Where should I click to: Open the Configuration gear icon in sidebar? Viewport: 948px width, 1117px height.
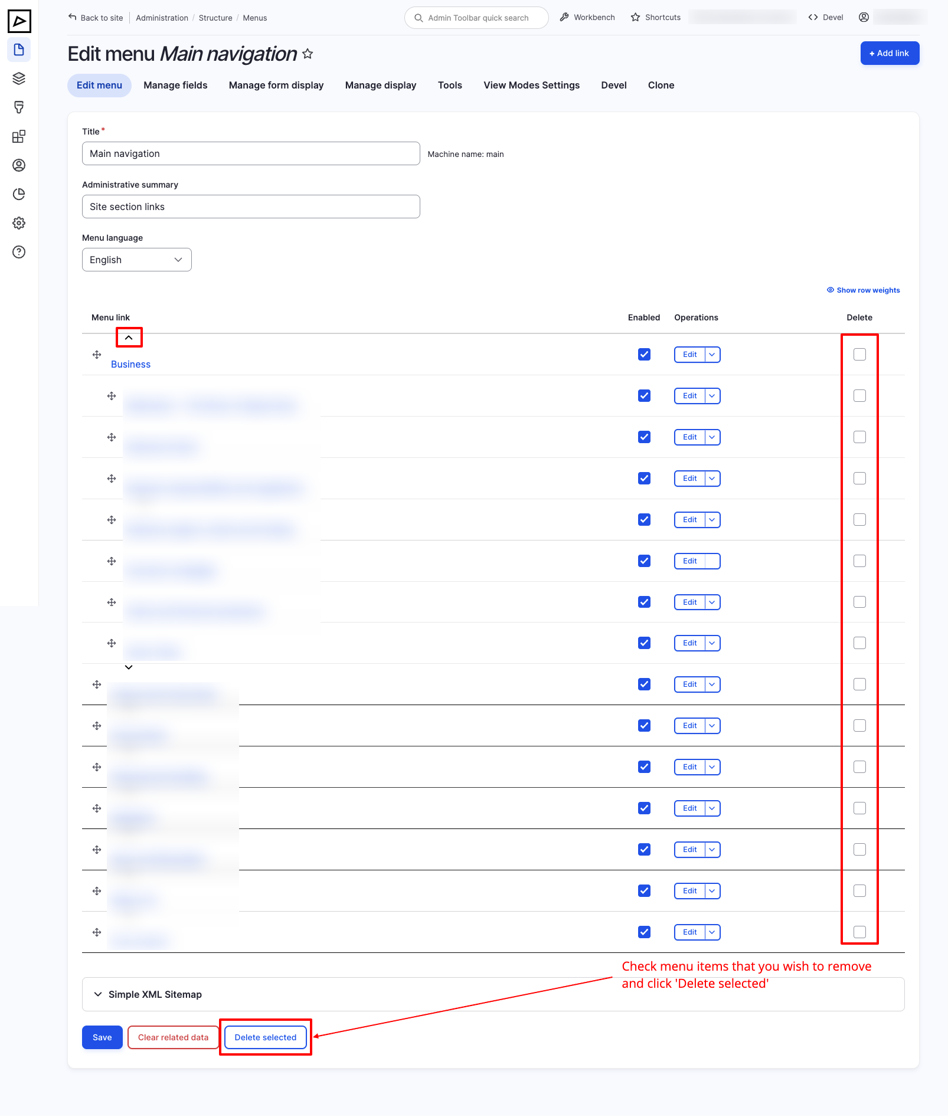[19, 223]
